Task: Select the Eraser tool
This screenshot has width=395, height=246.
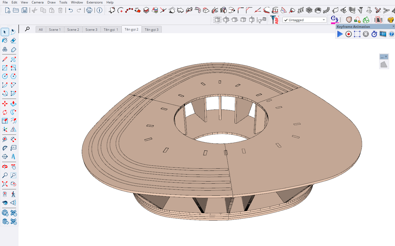Action: 13,40
